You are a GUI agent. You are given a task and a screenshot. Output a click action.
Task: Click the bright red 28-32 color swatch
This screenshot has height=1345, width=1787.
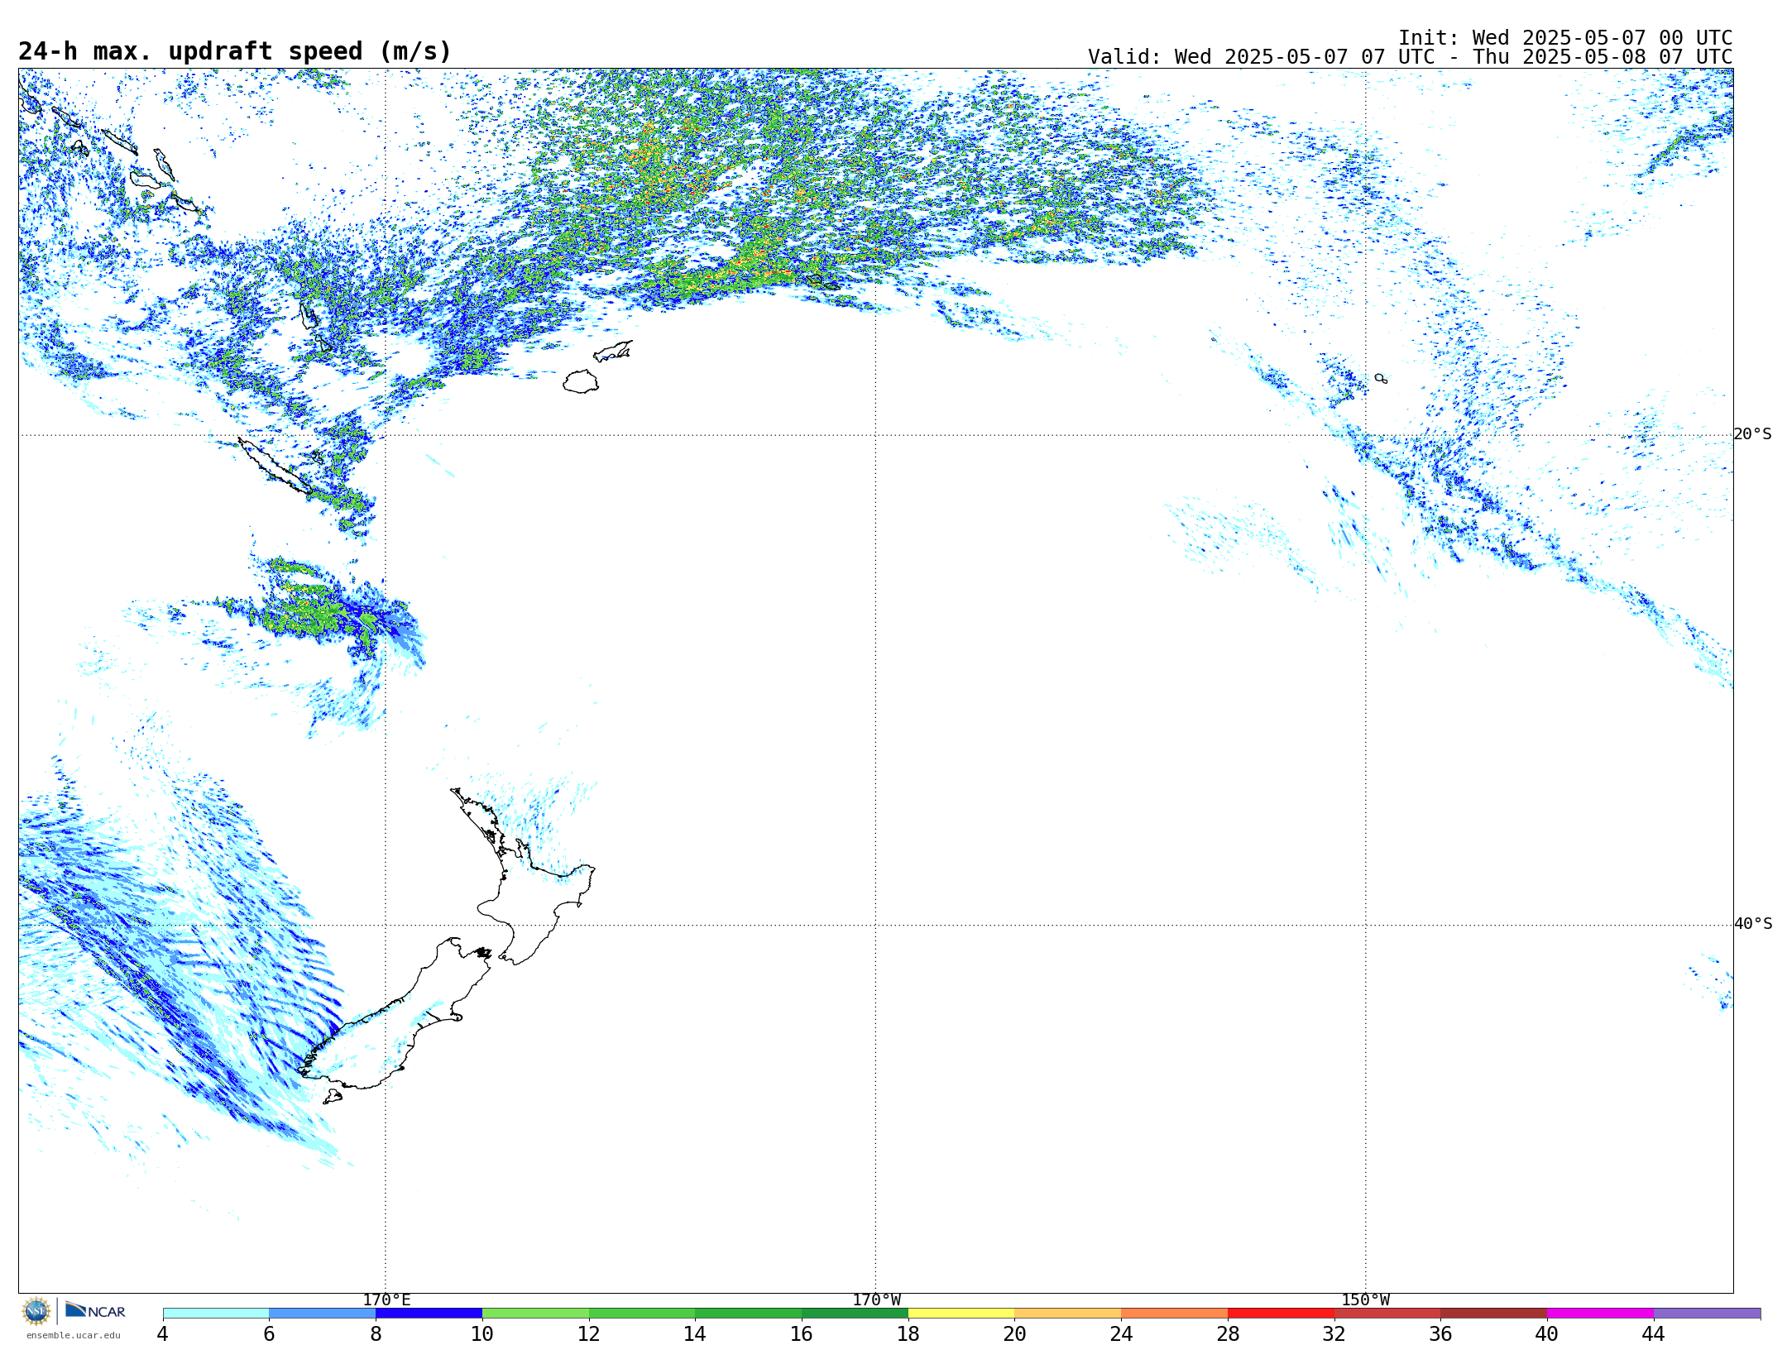pos(1281,1314)
